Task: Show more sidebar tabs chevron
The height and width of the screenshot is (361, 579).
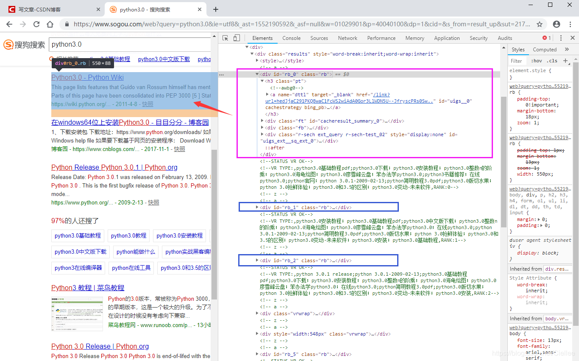Action: click(x=567, y=49)
